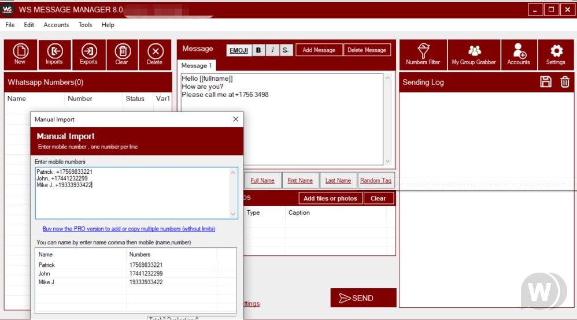Close the Manual Import dialog
577x320 pixels.
tap(235, 119)
